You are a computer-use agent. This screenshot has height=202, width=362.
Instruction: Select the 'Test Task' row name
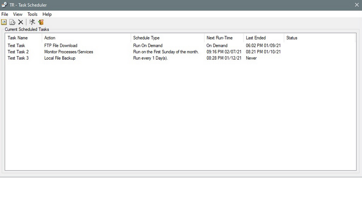pos(16,46)
